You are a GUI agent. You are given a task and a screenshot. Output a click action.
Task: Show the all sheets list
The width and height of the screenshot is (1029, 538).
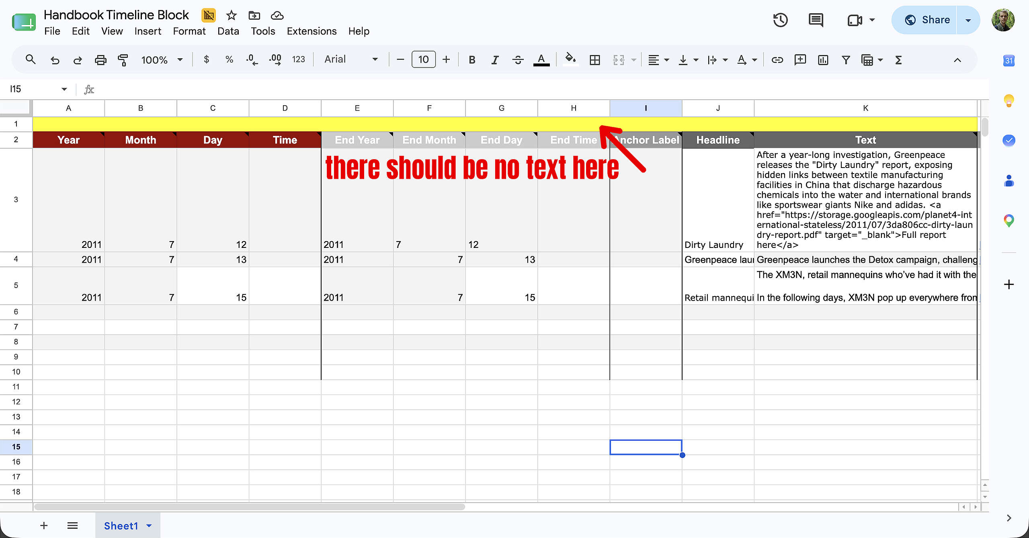coord(72,526)
